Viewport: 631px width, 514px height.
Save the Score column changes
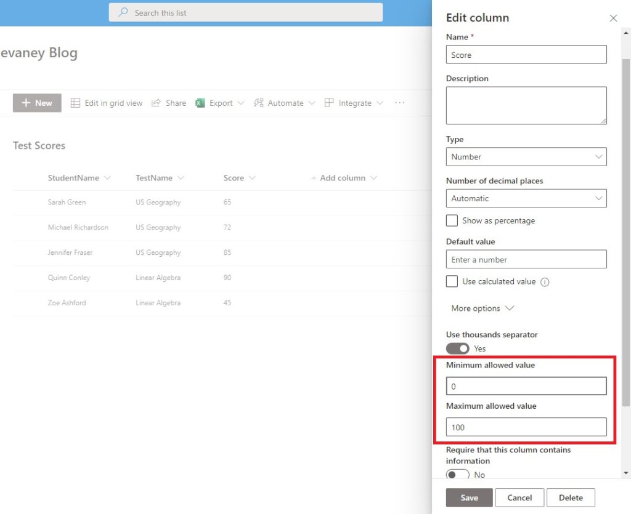469,497
